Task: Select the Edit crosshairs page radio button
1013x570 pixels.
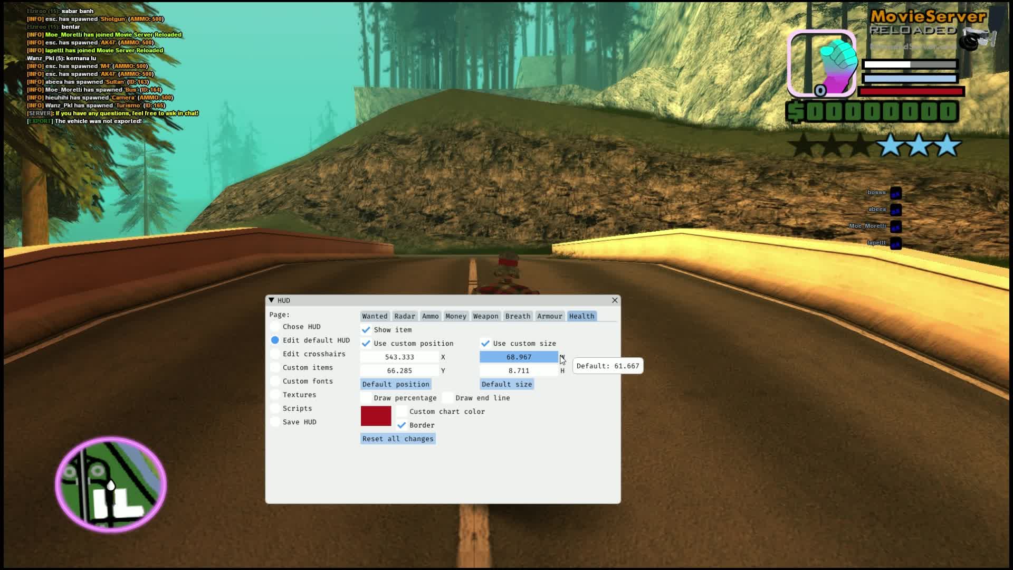Action: [x=275, y=354]
